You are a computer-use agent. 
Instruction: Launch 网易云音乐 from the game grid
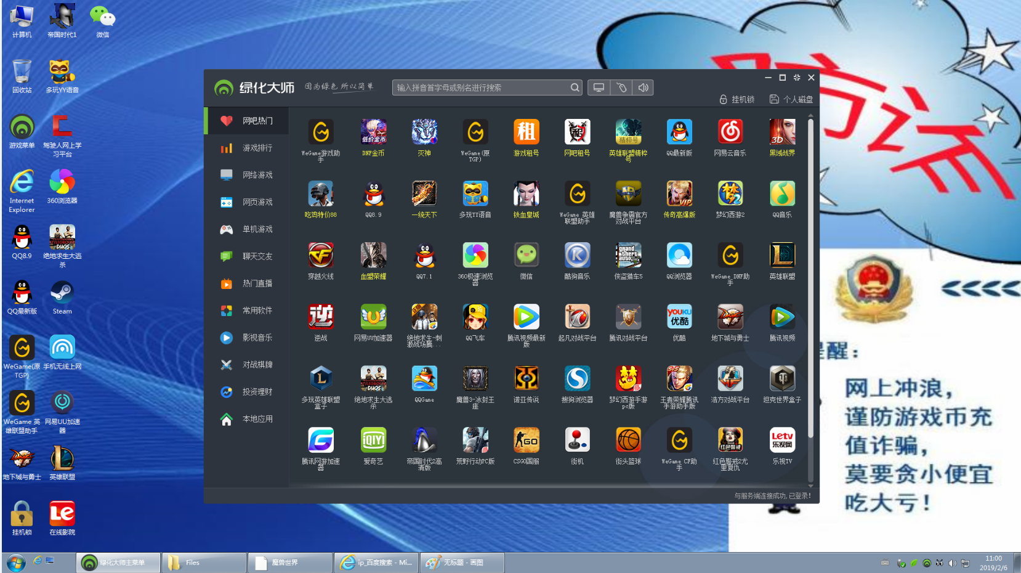pos(730,132)
